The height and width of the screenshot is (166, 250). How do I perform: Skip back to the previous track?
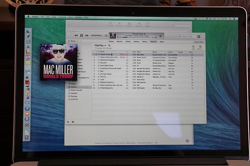coord(76,35)
